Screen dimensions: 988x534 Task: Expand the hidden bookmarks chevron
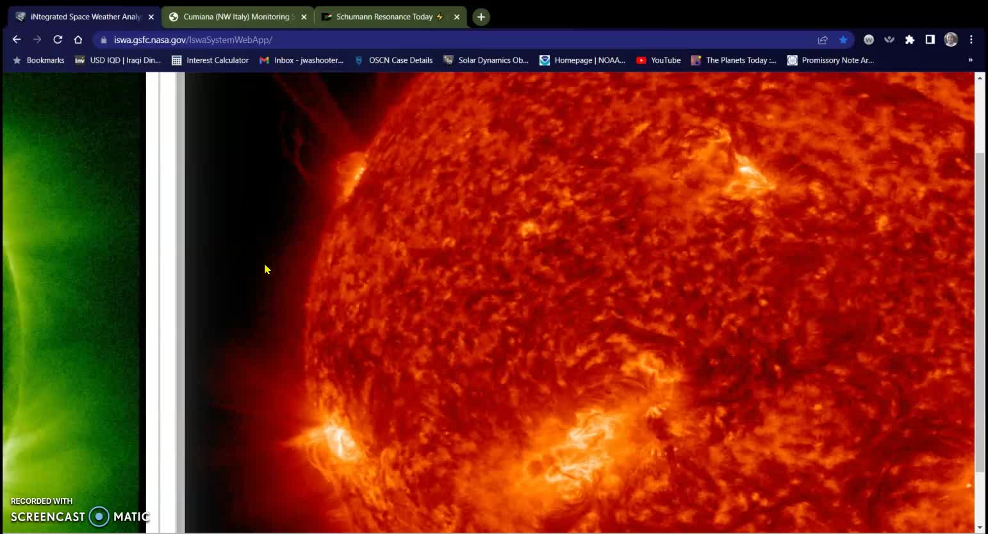970,60
